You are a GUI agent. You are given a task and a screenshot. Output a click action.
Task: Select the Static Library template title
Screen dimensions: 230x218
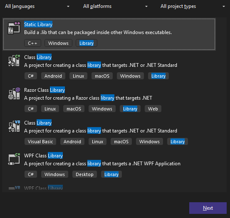(38, 24)
